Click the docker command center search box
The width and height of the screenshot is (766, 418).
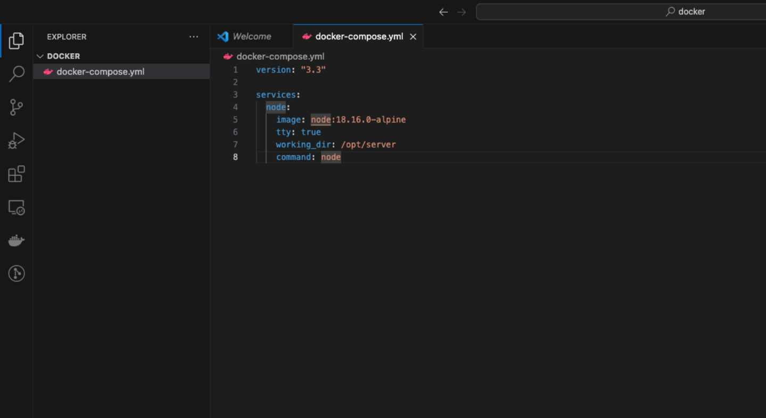pyautogui.click(x=621, y=11)
